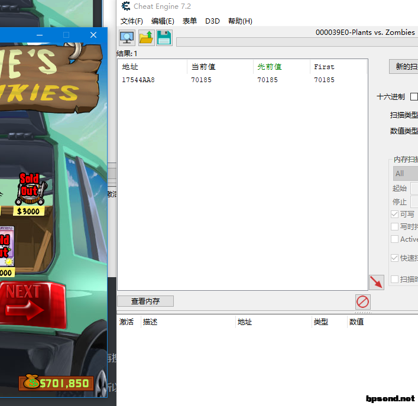
Task: Click the money bag coin counter in the game
Action: 56,383
